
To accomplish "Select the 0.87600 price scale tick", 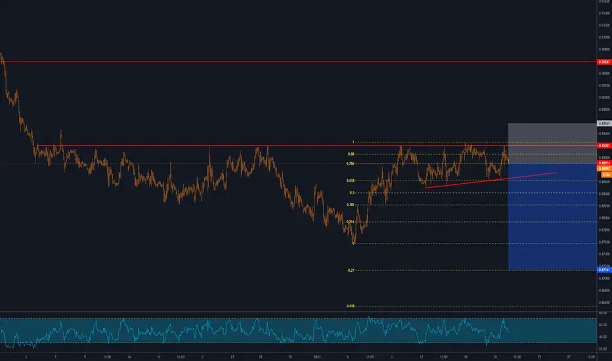I will coord(604,242).
